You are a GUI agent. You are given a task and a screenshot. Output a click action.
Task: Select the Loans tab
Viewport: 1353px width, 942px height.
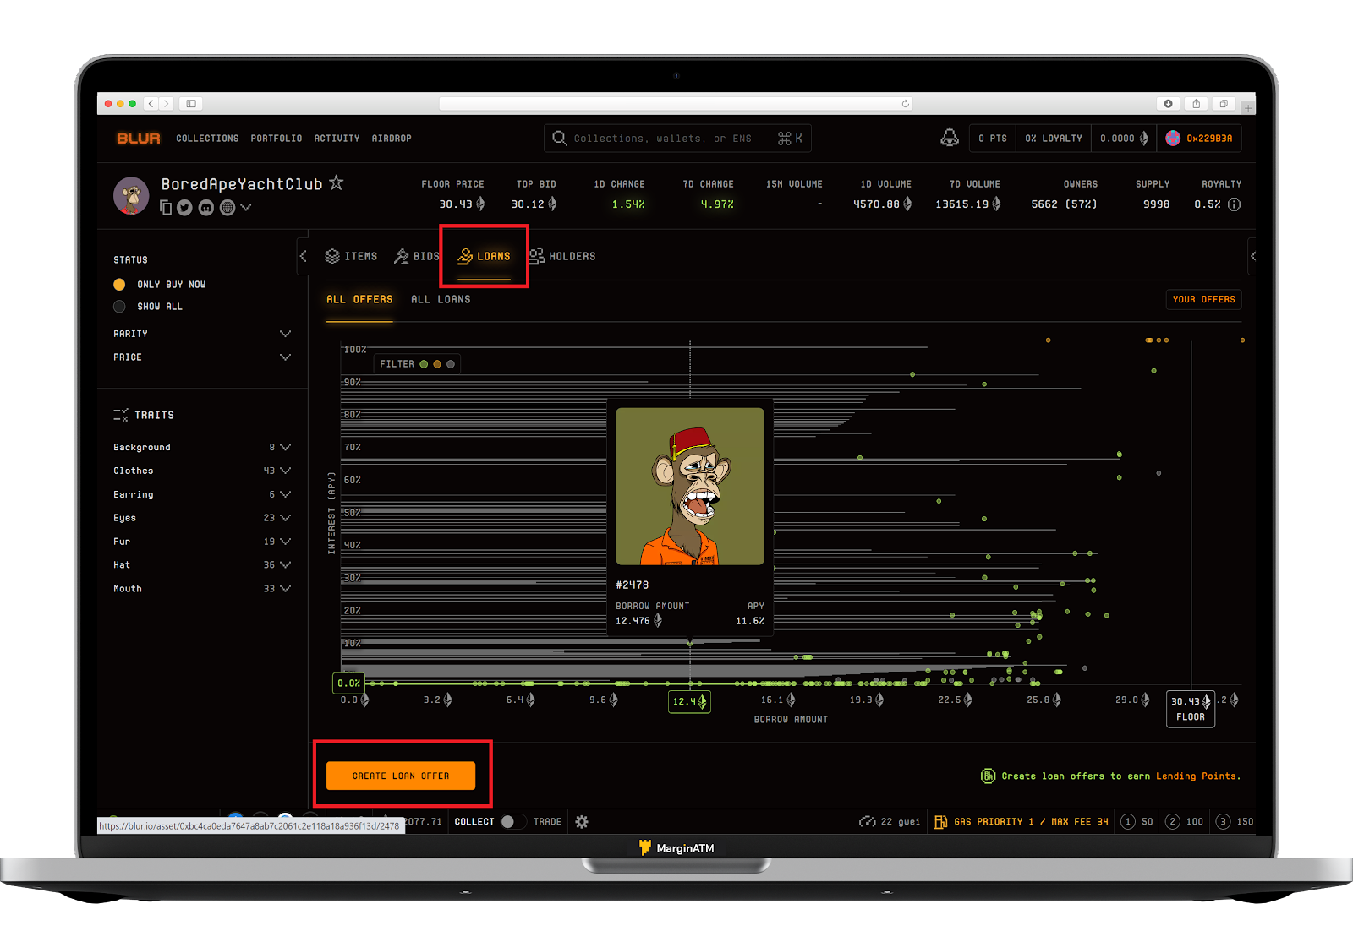coord(484,256)
